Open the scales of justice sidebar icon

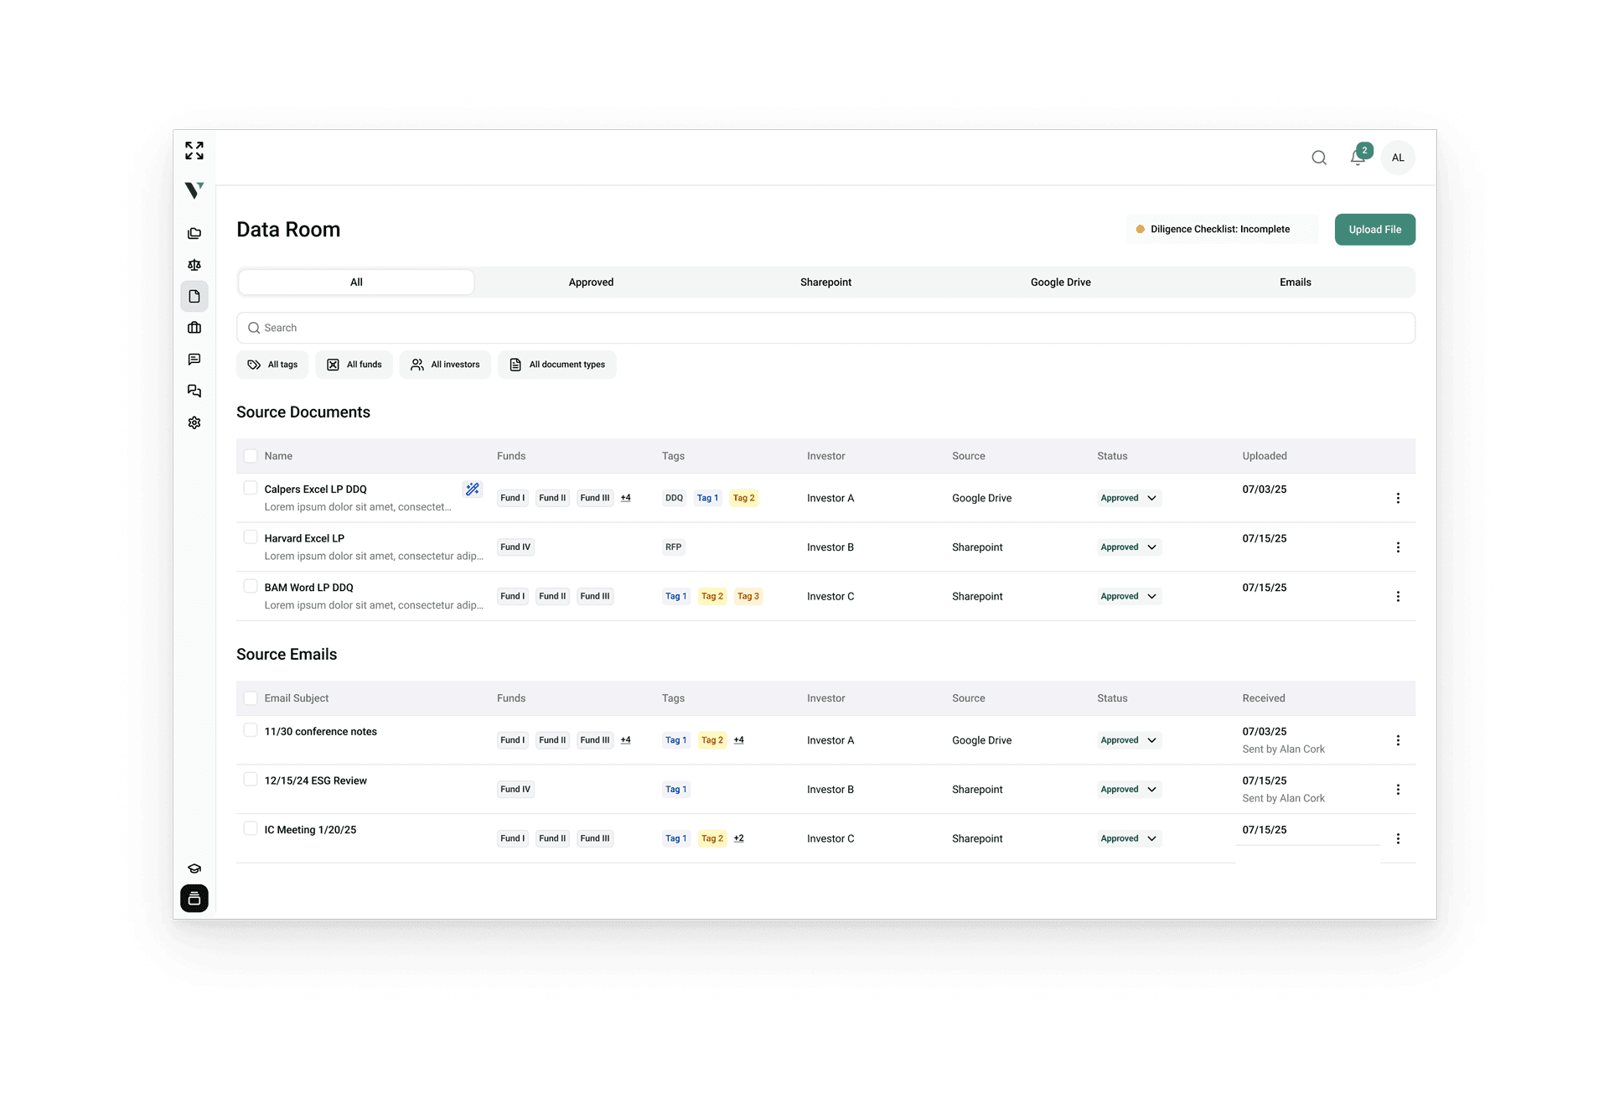(x=194, y=265)
